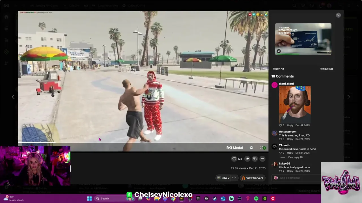The image size is (362, 203).
Task: Open the three-dot more options menu
Action: click(262, 159)
